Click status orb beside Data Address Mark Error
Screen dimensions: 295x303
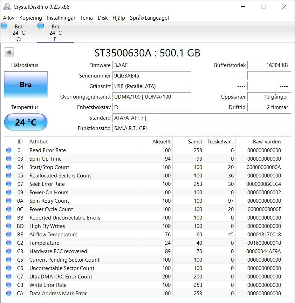[9, 294]
